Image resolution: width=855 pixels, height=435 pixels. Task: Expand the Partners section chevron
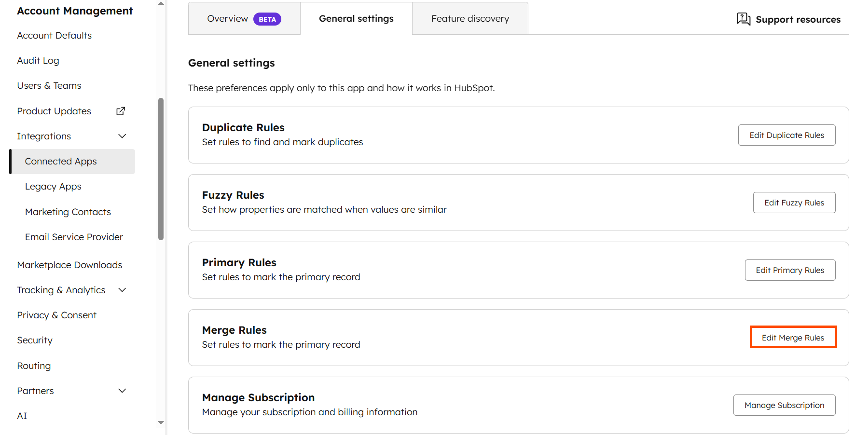(x=122, y=391)
